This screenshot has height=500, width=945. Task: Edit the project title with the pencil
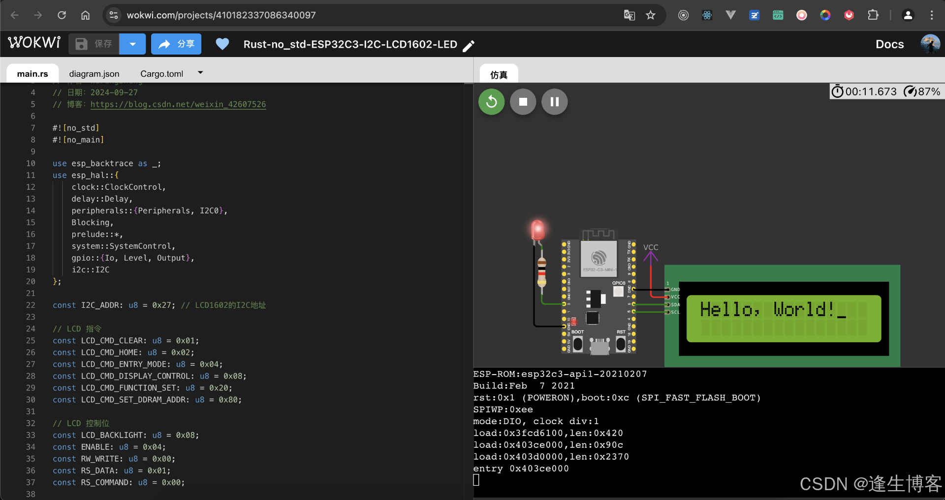click(x=469, y=45)
